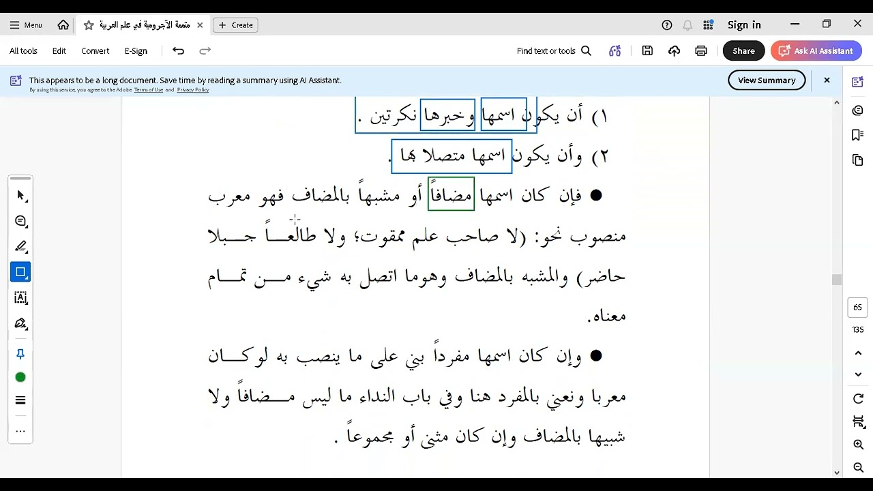Image resolution: width=873 pixels, height=491 pixels.
Task: Click the toolbar drag handle at top
Action: [20, 179]
